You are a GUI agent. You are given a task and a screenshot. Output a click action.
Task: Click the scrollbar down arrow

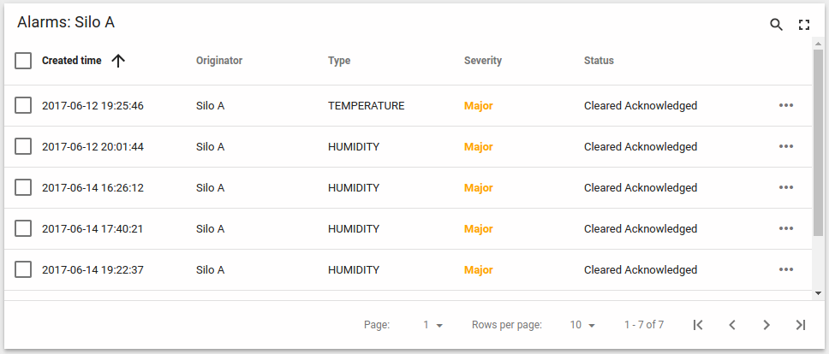(x=818, y=293)
